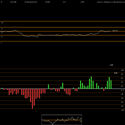Click the 'AVH' ticker label

tap(82, 2)
